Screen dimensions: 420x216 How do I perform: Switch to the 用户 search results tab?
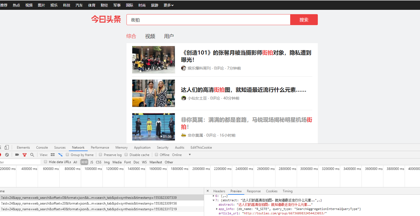pos(169,36)
